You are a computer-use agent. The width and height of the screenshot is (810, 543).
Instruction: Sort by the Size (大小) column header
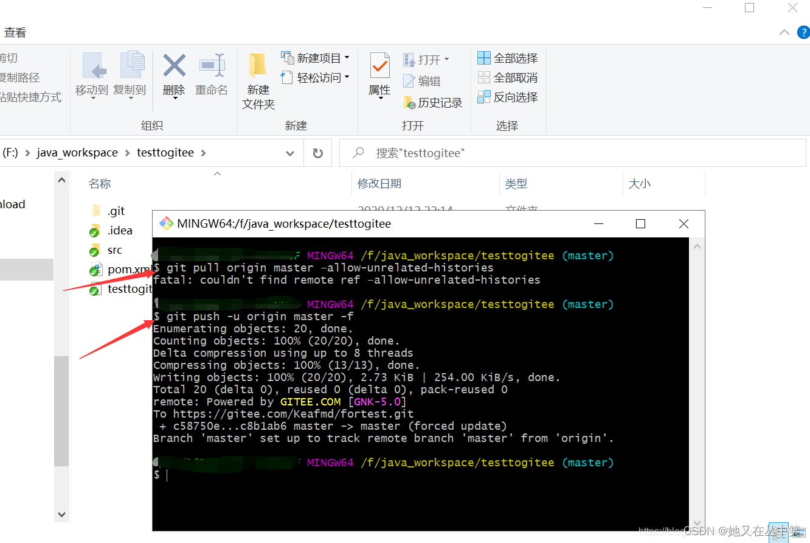tap(639, 183)
